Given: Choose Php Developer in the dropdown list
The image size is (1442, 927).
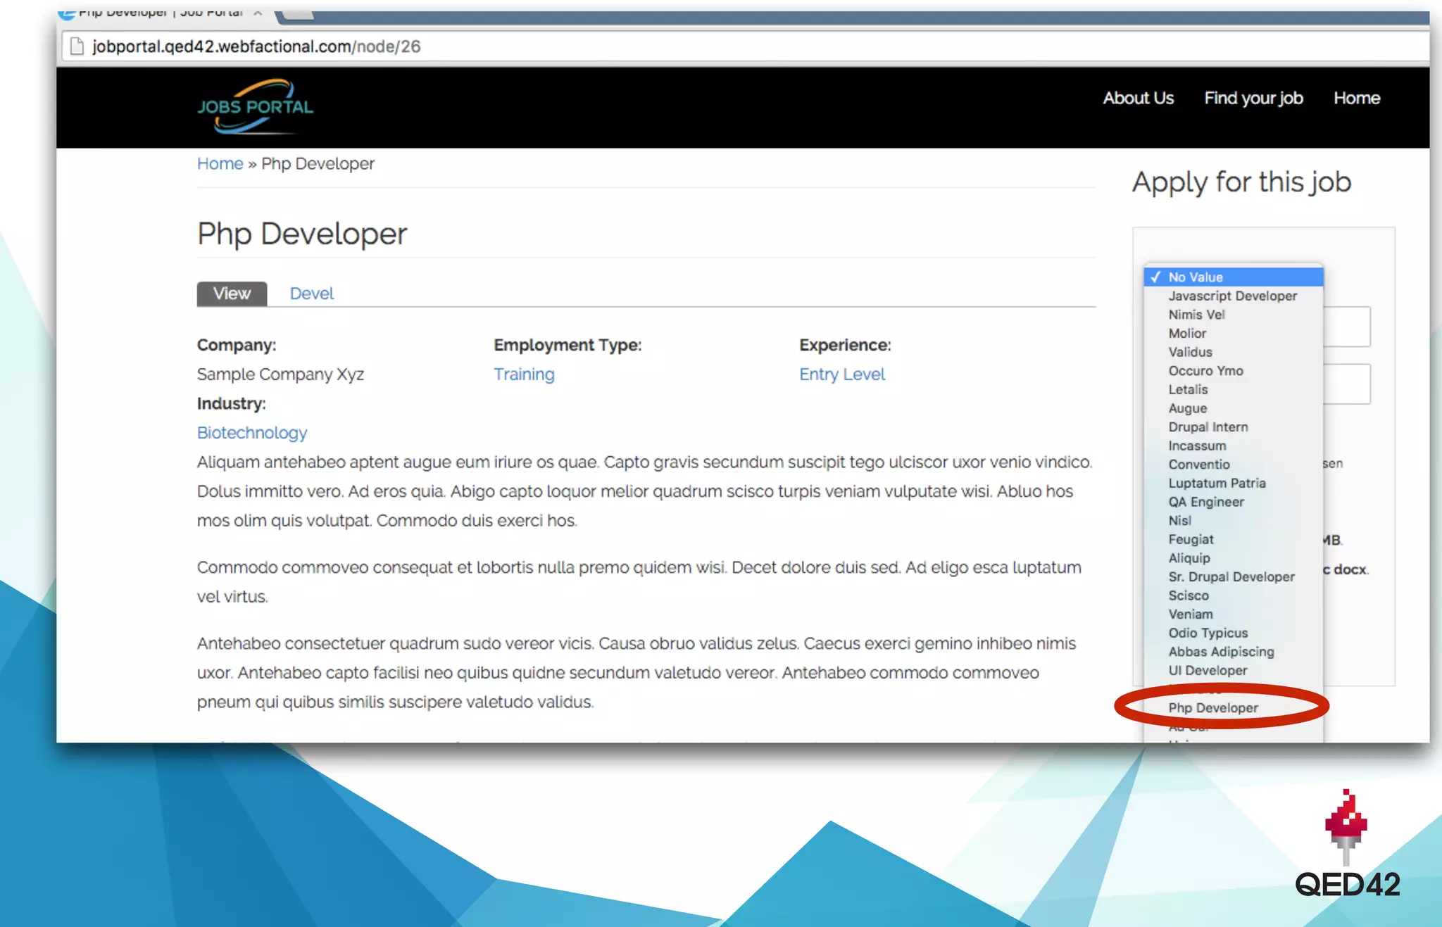Looking at the screenshot, I should tap(1213, 707).
